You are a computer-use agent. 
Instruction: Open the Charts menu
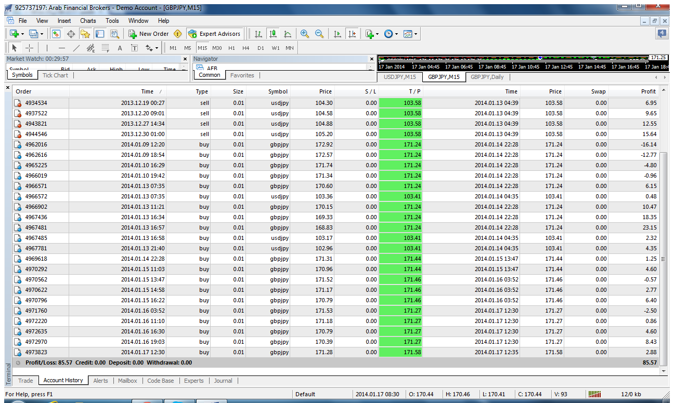click(x=88, y=21)
